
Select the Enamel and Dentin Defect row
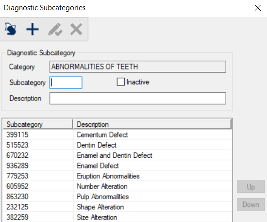point(117,155)
